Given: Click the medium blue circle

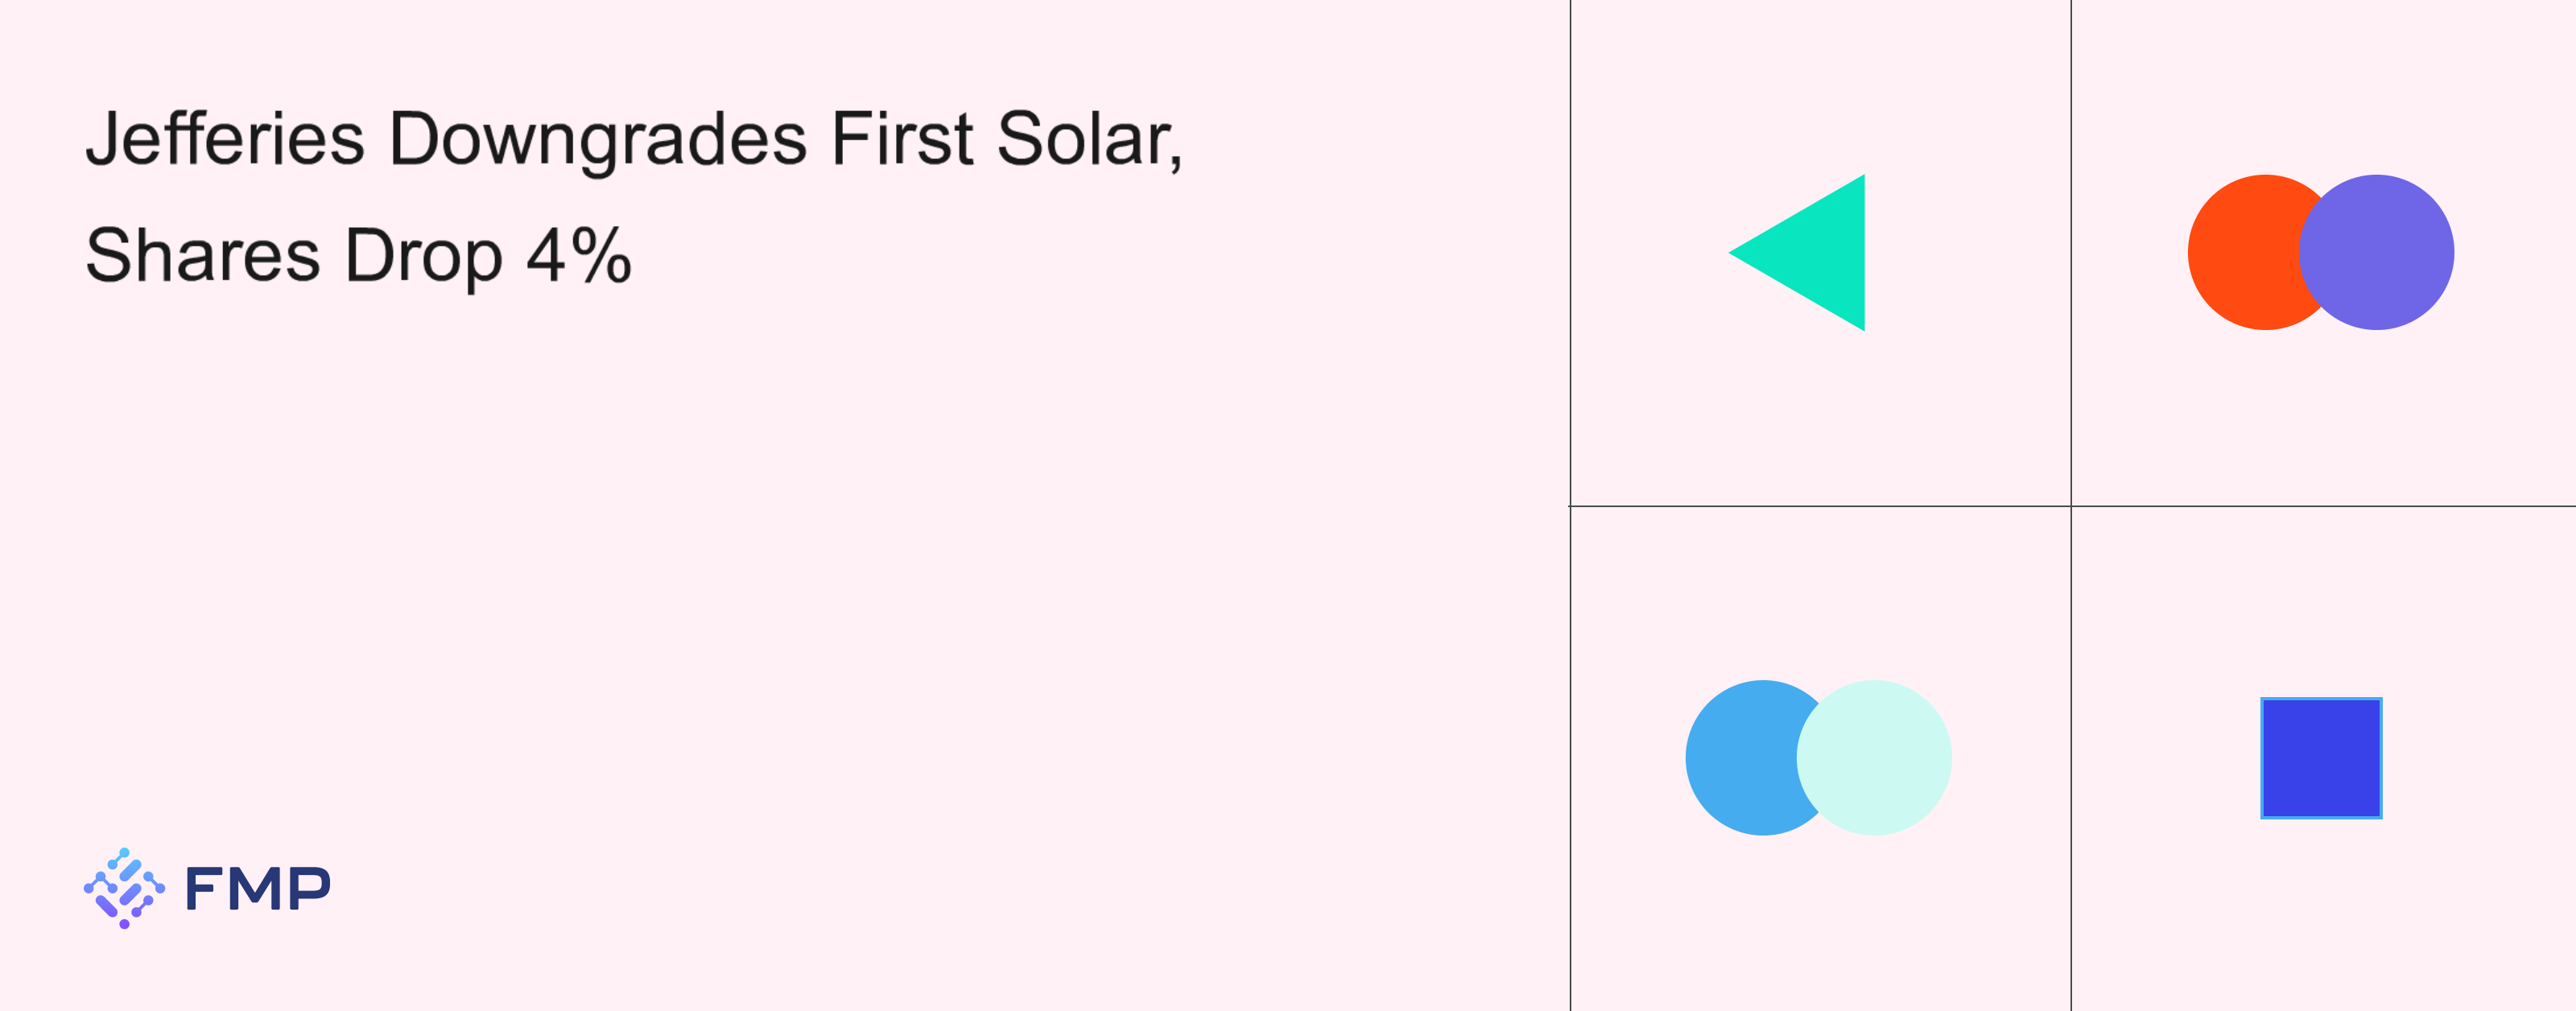Looking at the screenshot, I should pyautogui.click(x=1740, y=758).
